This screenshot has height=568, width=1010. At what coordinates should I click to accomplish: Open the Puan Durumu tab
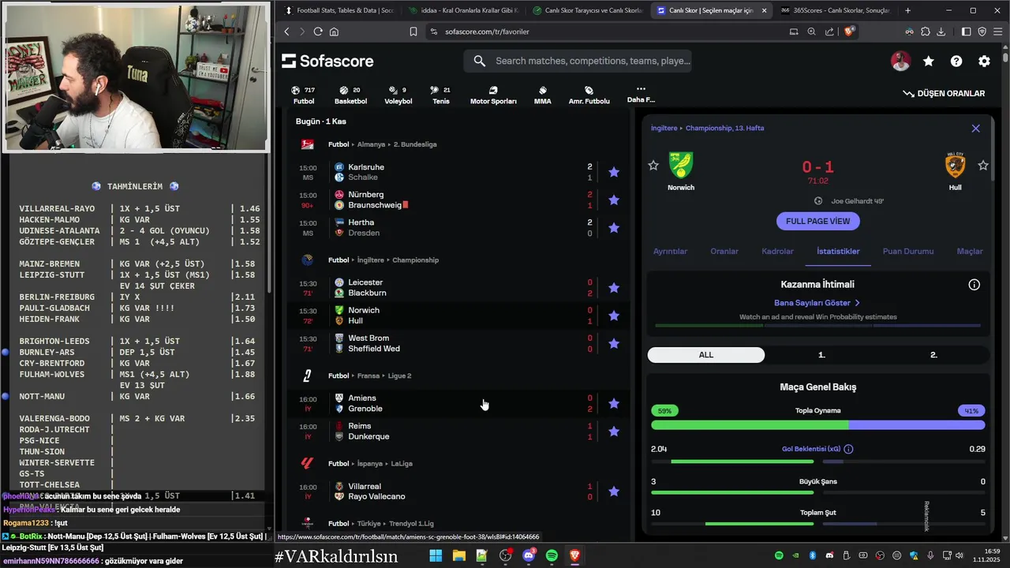[907, 251]
